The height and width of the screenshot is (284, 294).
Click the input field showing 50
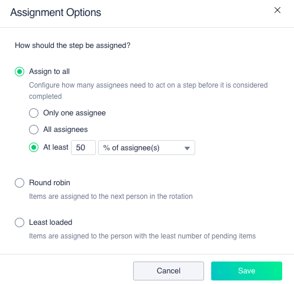click(83, 147)
